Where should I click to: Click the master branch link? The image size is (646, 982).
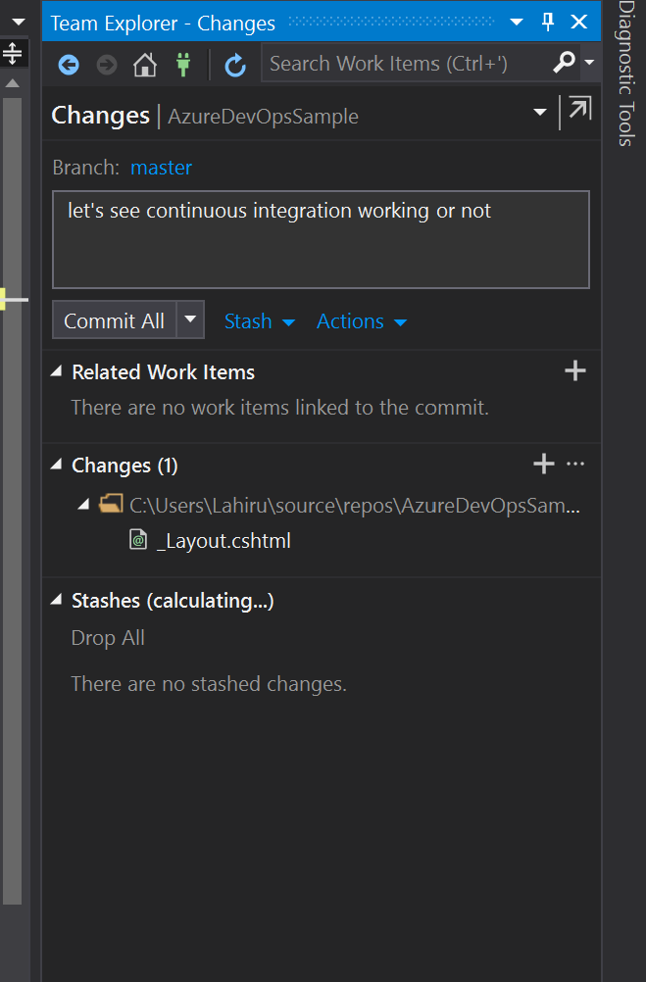(x=161, y=168)
